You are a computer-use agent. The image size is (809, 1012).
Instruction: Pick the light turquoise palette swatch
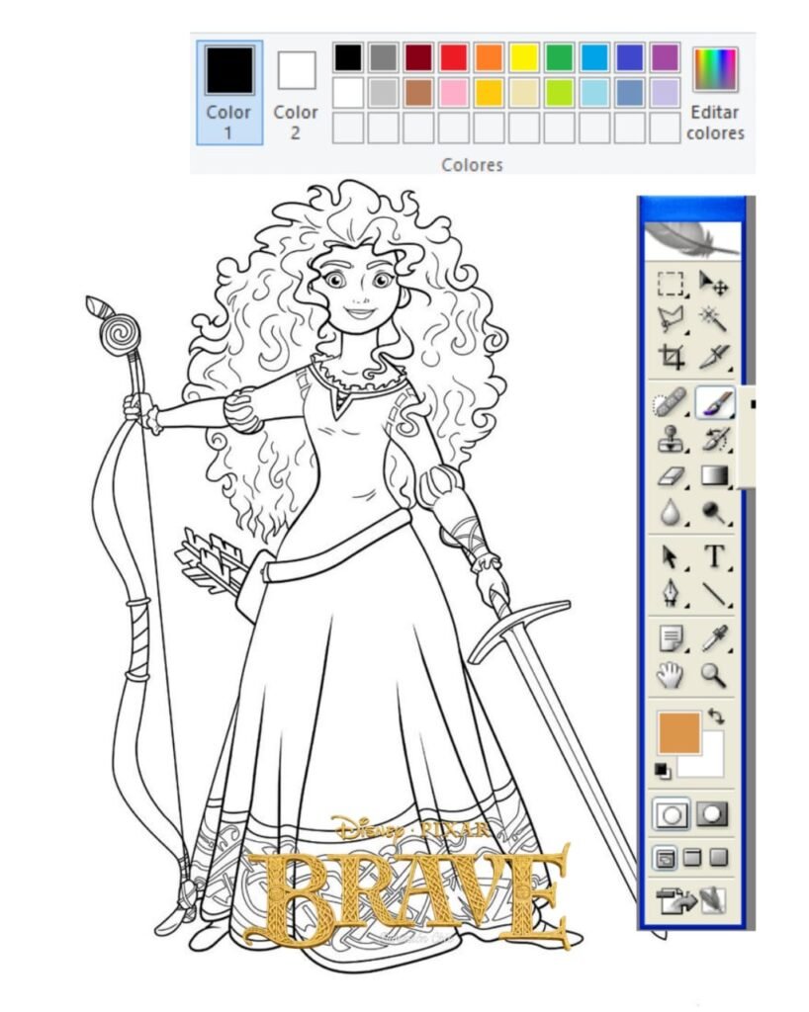click(x=594, y=93)
